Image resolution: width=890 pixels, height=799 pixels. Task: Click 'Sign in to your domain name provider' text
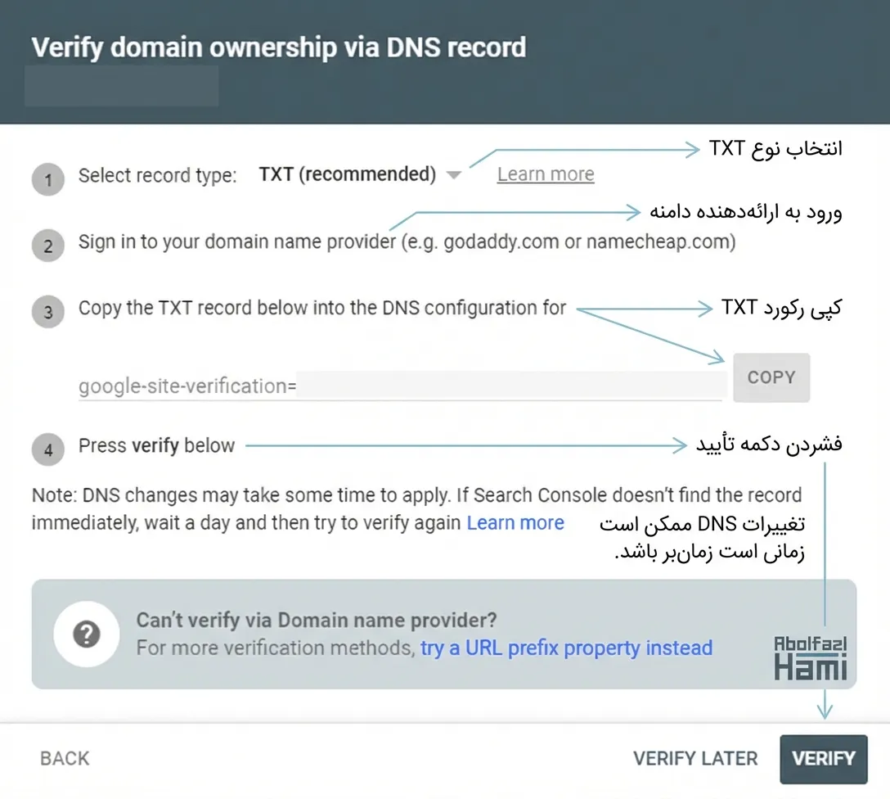237,242
